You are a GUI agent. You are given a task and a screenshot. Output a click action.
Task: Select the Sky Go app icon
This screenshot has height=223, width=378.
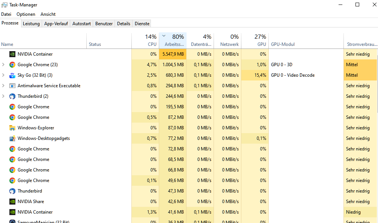(12, 75)
